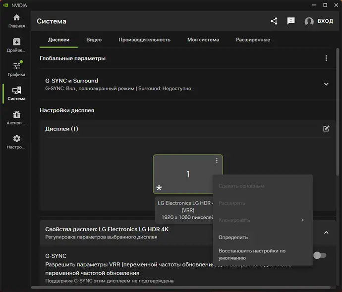This screenshot has width=342, height=292.
Task: Click the vertical scrollbar
Action: click(x=338, y=111)
